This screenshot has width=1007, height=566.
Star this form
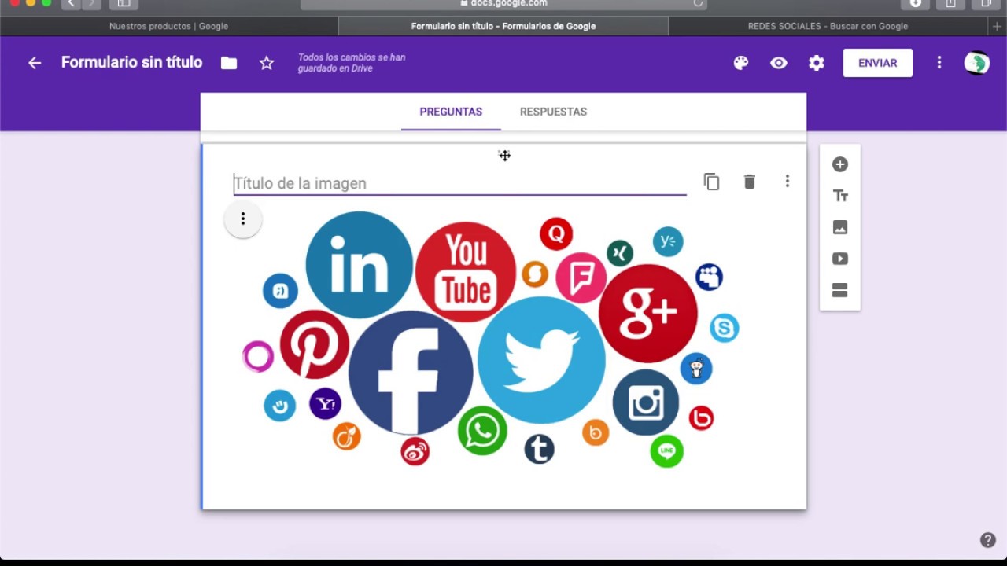point(267,63)
